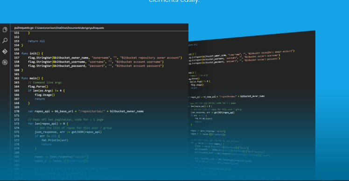Image resolution: width=349 pixels, height=181 pixels.
Task: Click the 'return nil' statement on line 153
Action: tap(36, 41)
